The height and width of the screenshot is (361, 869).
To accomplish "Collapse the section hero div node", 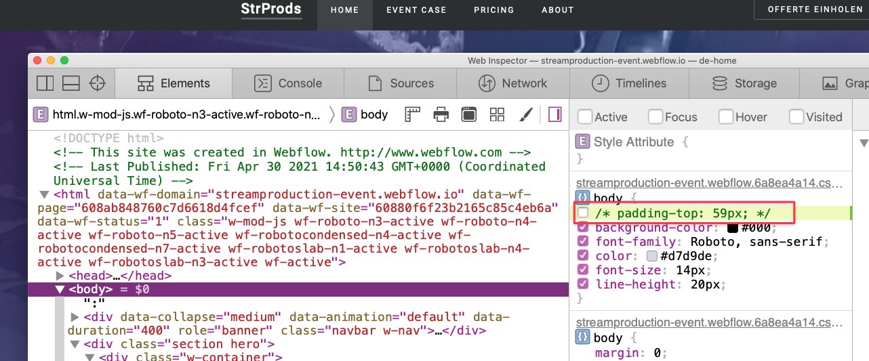I will 75,345.
